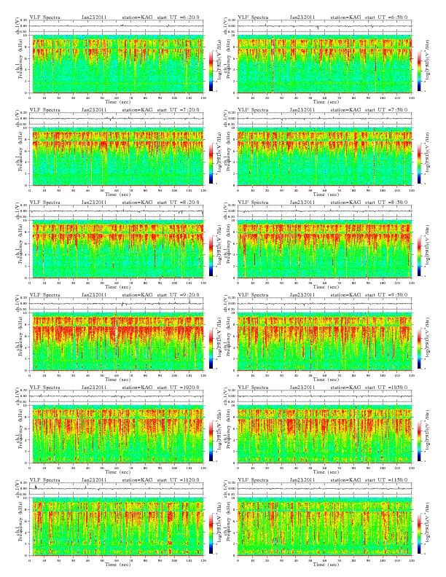Image resolution: width=446 pixels, height=577 pixels.
Task: Click "station=KAG" text of the 10:20:0 panel
Action: point(137,388)
